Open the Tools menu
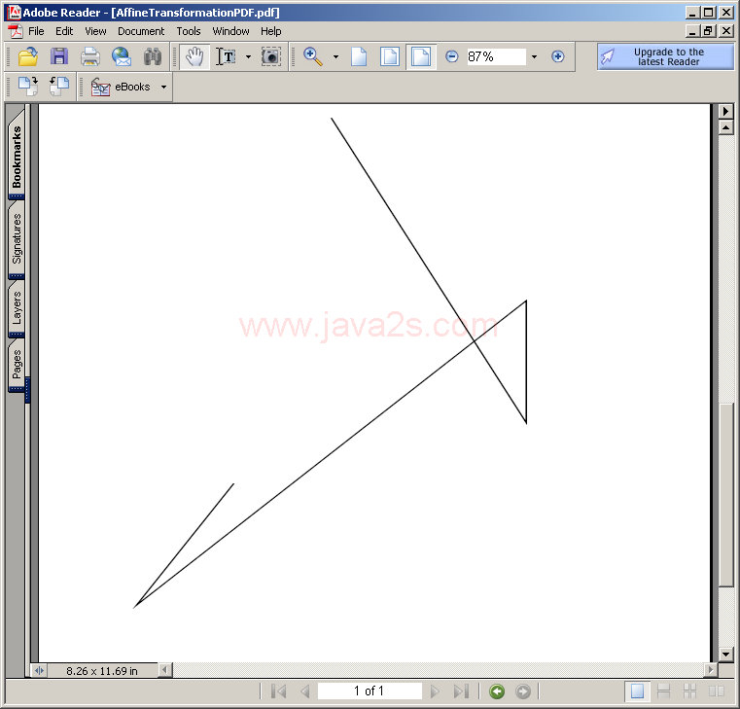 coord(189,31)
